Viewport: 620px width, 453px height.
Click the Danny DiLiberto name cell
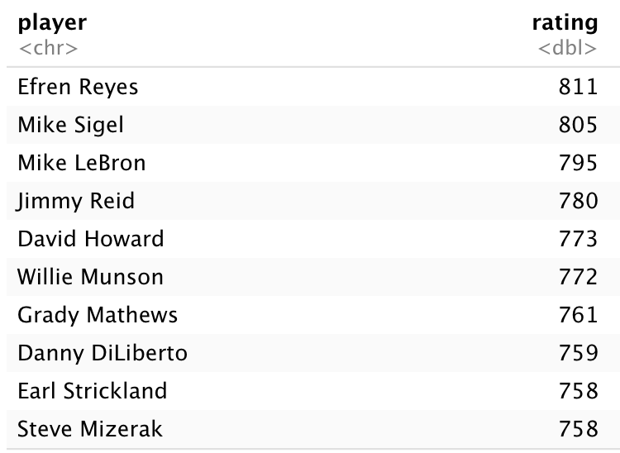click(103, 353)
